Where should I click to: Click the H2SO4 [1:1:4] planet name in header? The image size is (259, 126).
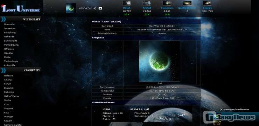pyautogui.click(x=87, y=8)
